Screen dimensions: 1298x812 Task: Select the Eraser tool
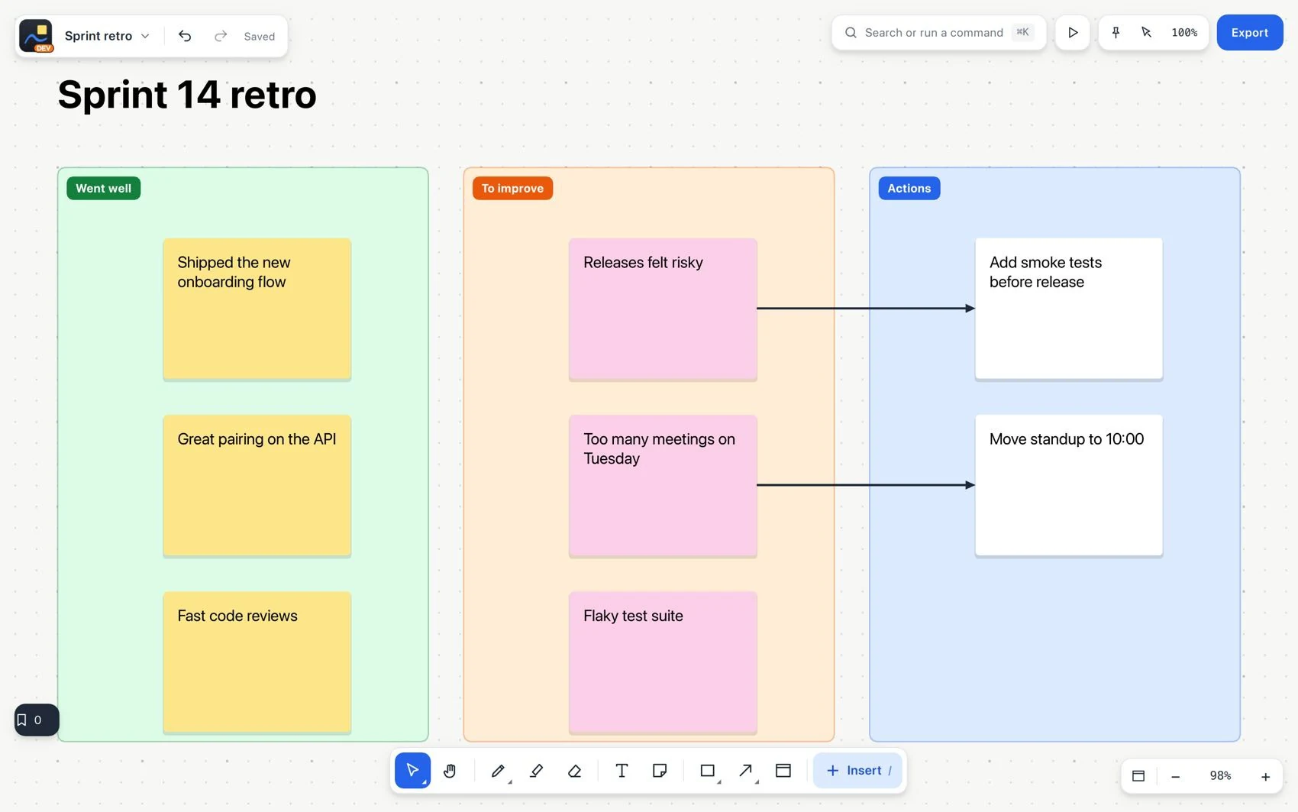pyautogui.click(x=574, y=770)
